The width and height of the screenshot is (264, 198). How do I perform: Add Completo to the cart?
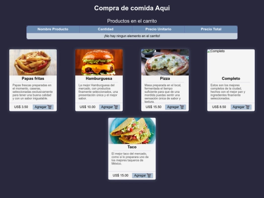241,107
